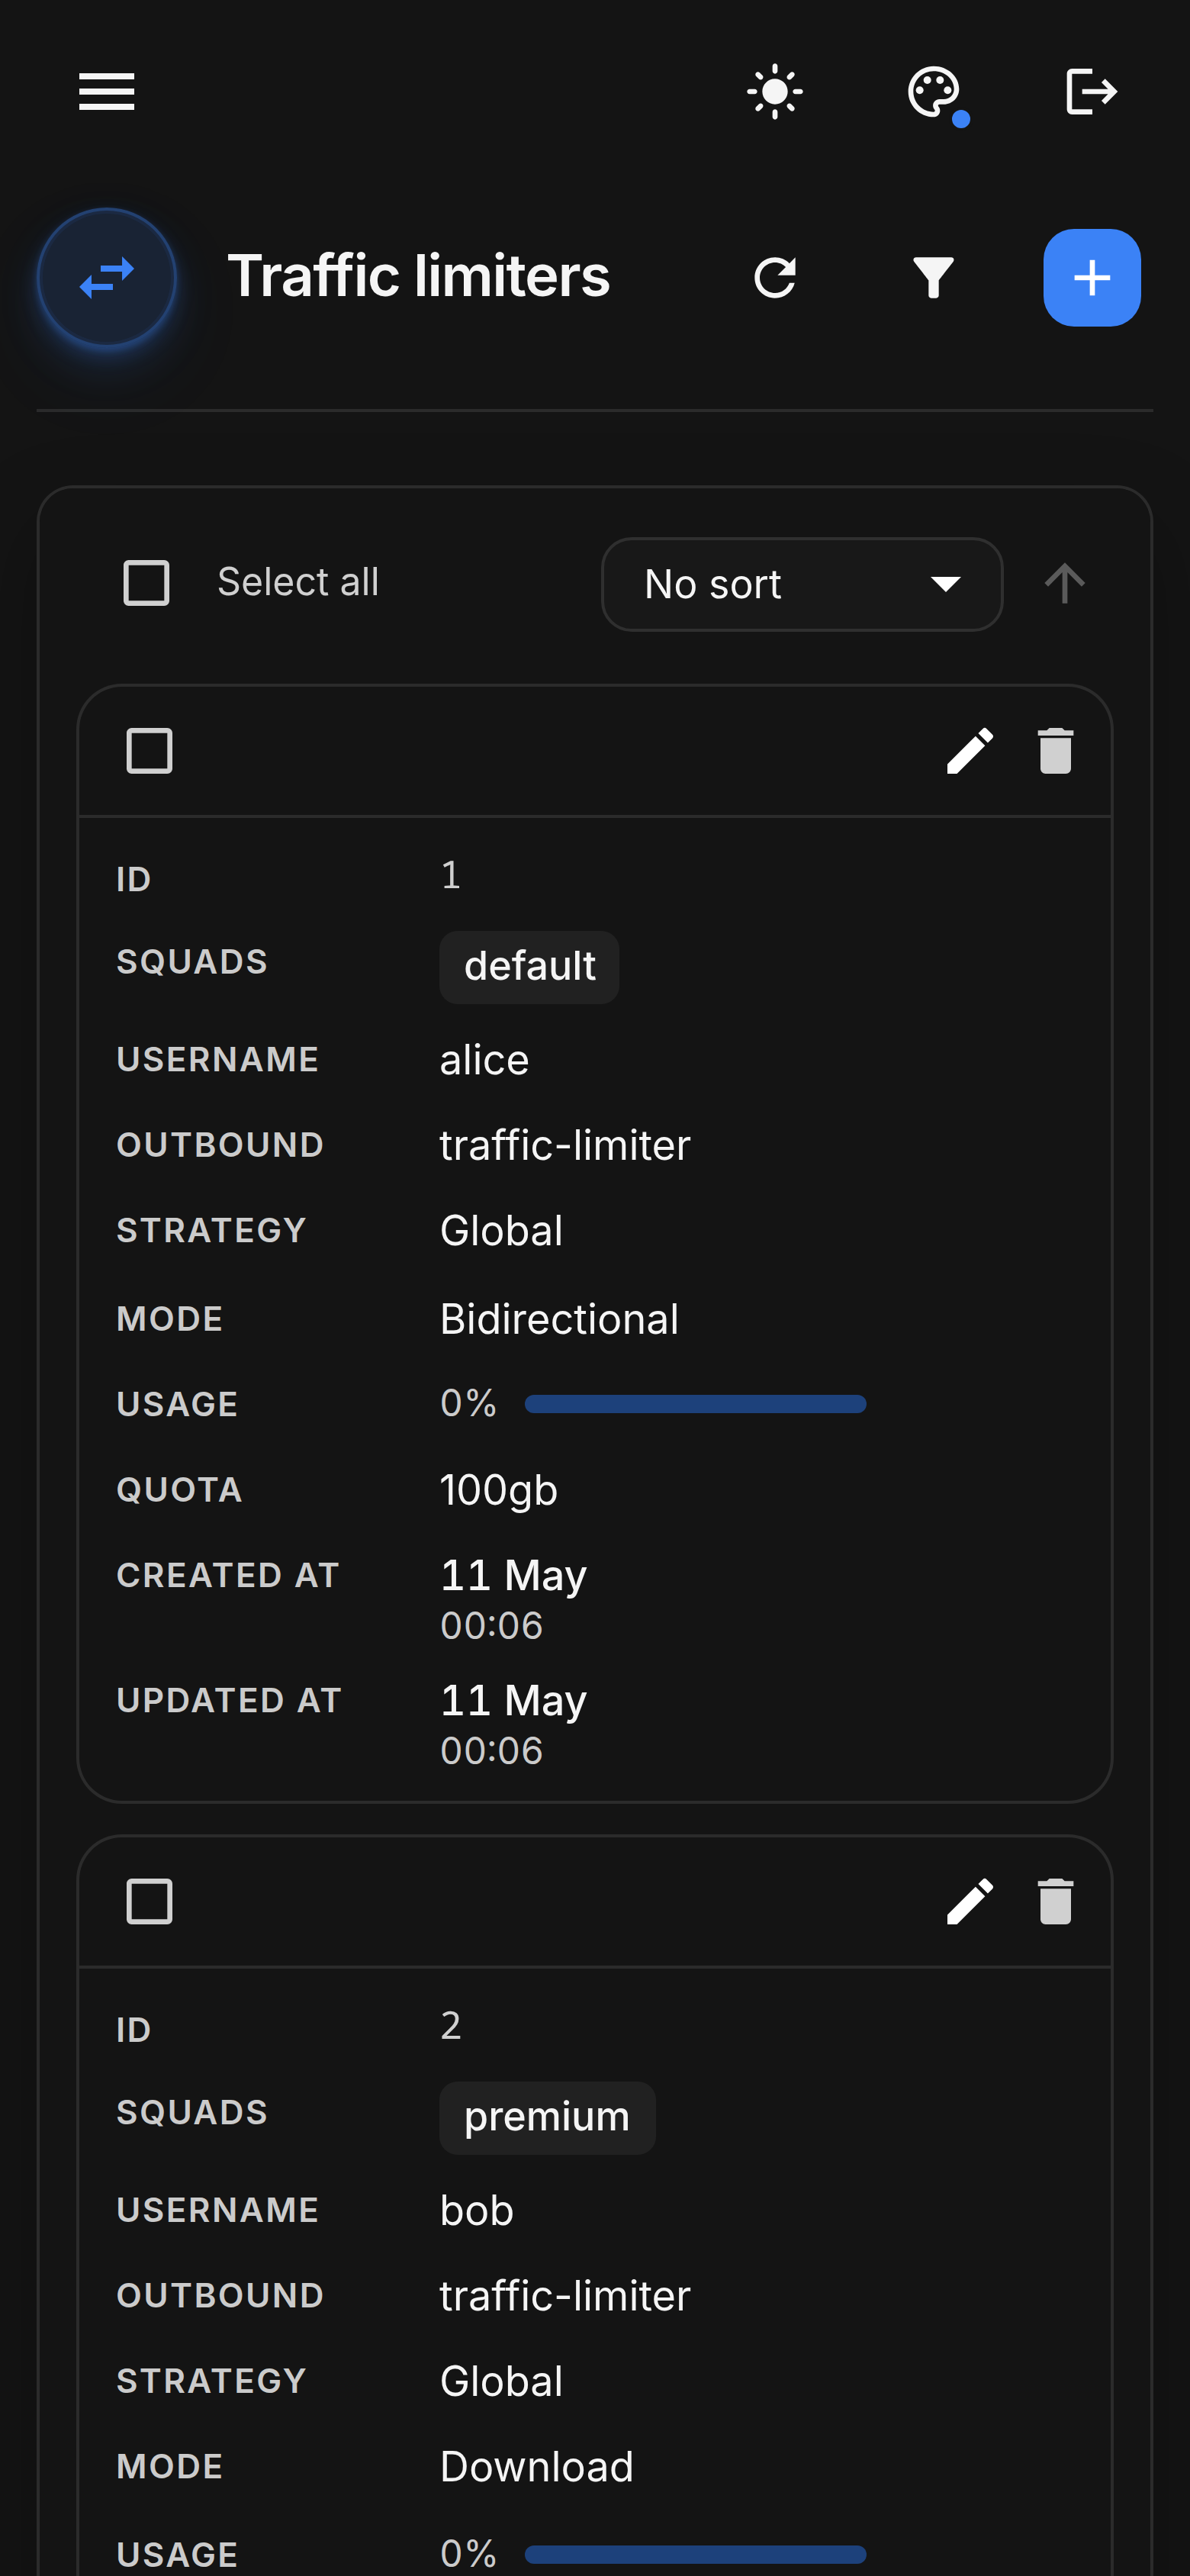Click the logout icon
1190x2576 pixels.
coord(1091,92)
